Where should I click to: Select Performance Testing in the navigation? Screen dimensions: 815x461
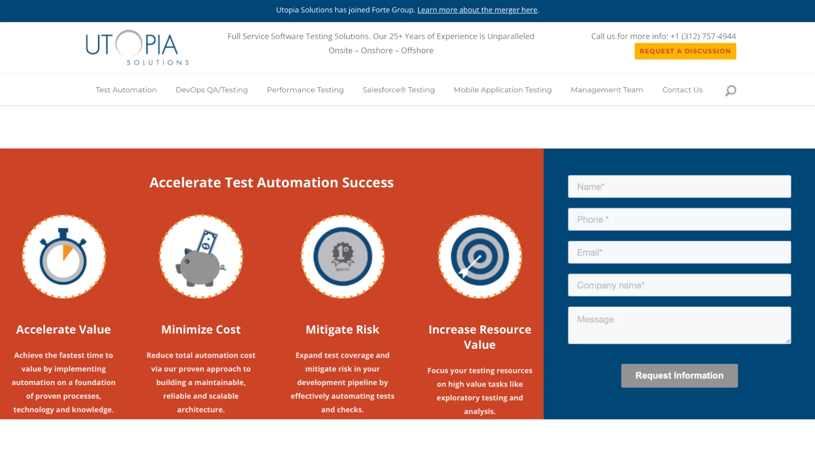click(305, 90)
